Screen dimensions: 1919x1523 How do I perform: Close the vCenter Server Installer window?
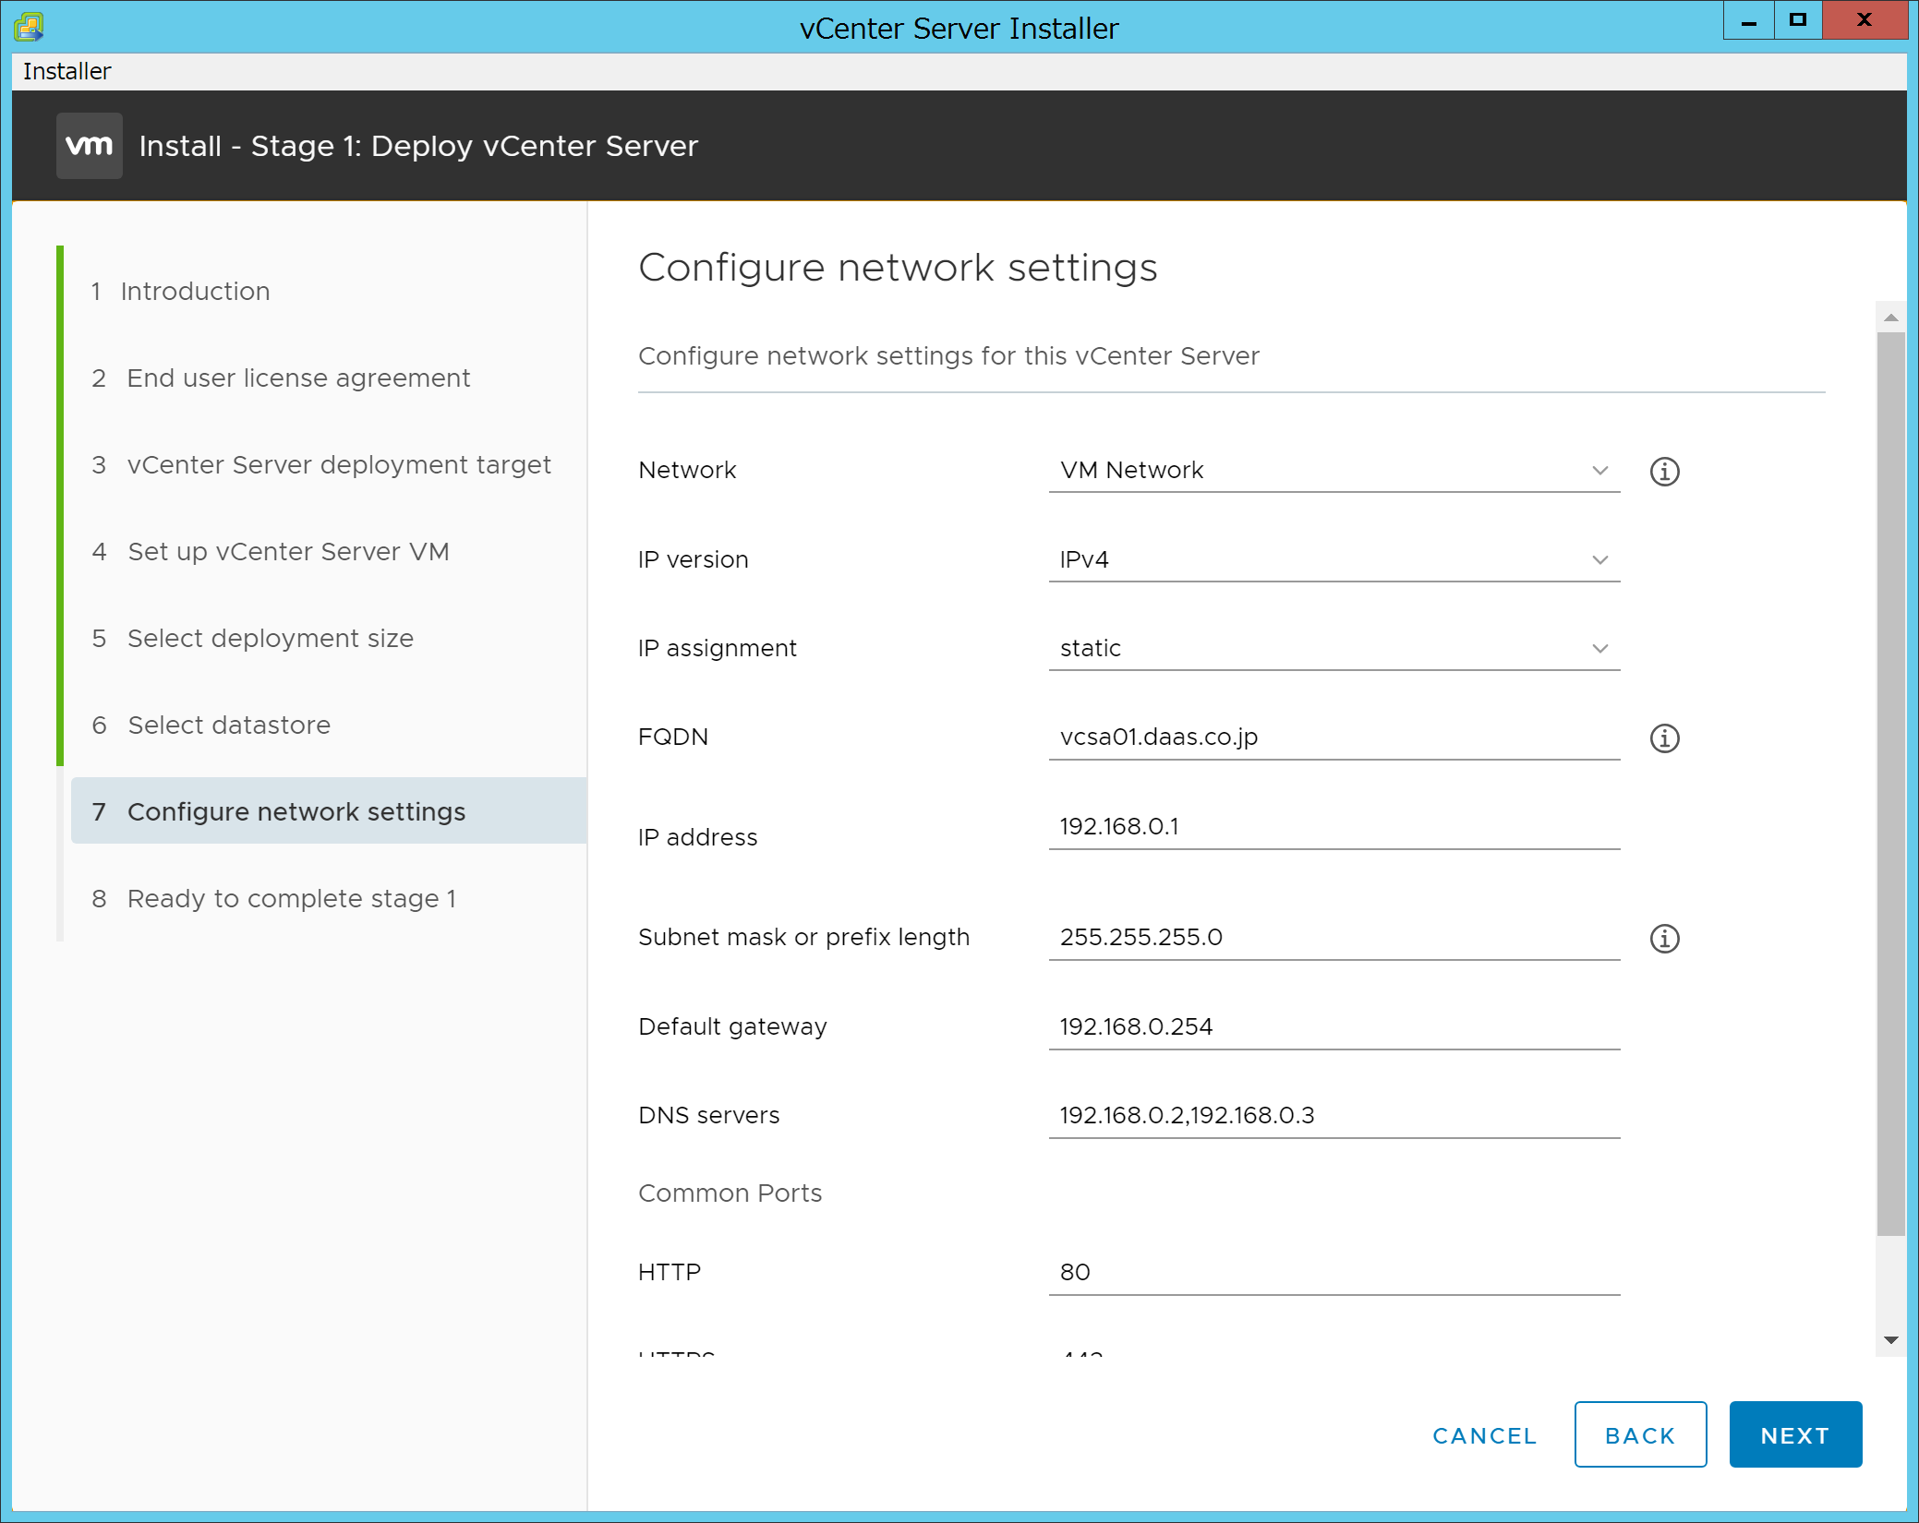click(1864, 20)
